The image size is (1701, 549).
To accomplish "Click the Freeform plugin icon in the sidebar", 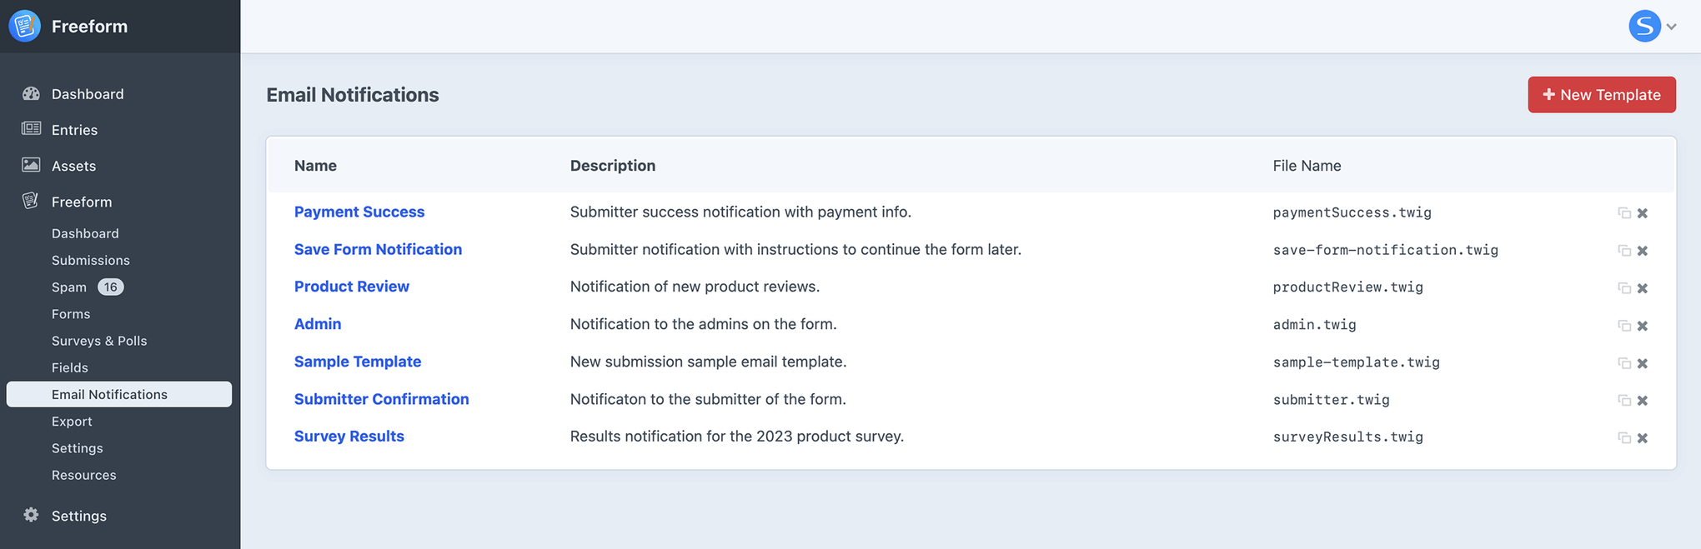I will [29, 201].
